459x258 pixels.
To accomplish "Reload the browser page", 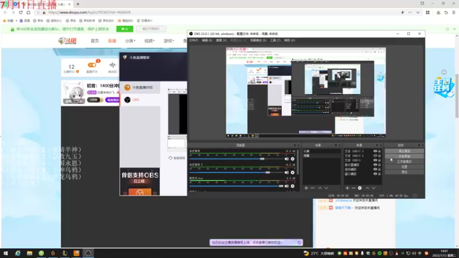I will point(21,12).
